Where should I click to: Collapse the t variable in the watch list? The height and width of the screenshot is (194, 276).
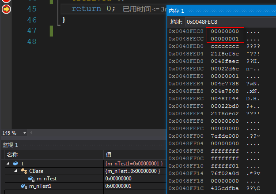click(8, 164)
